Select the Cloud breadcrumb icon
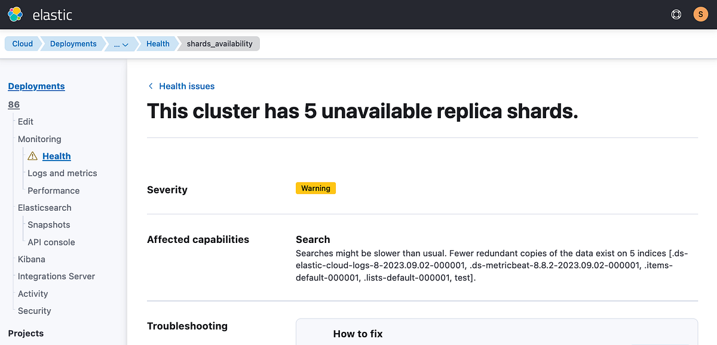 [x=22, y=44]
